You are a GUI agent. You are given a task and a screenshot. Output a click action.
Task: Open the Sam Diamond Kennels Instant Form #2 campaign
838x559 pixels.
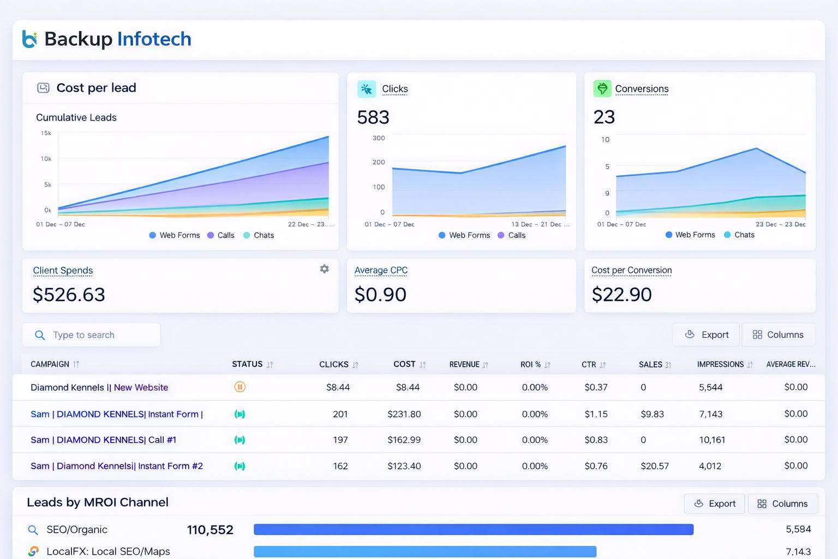tap(117, 466)
